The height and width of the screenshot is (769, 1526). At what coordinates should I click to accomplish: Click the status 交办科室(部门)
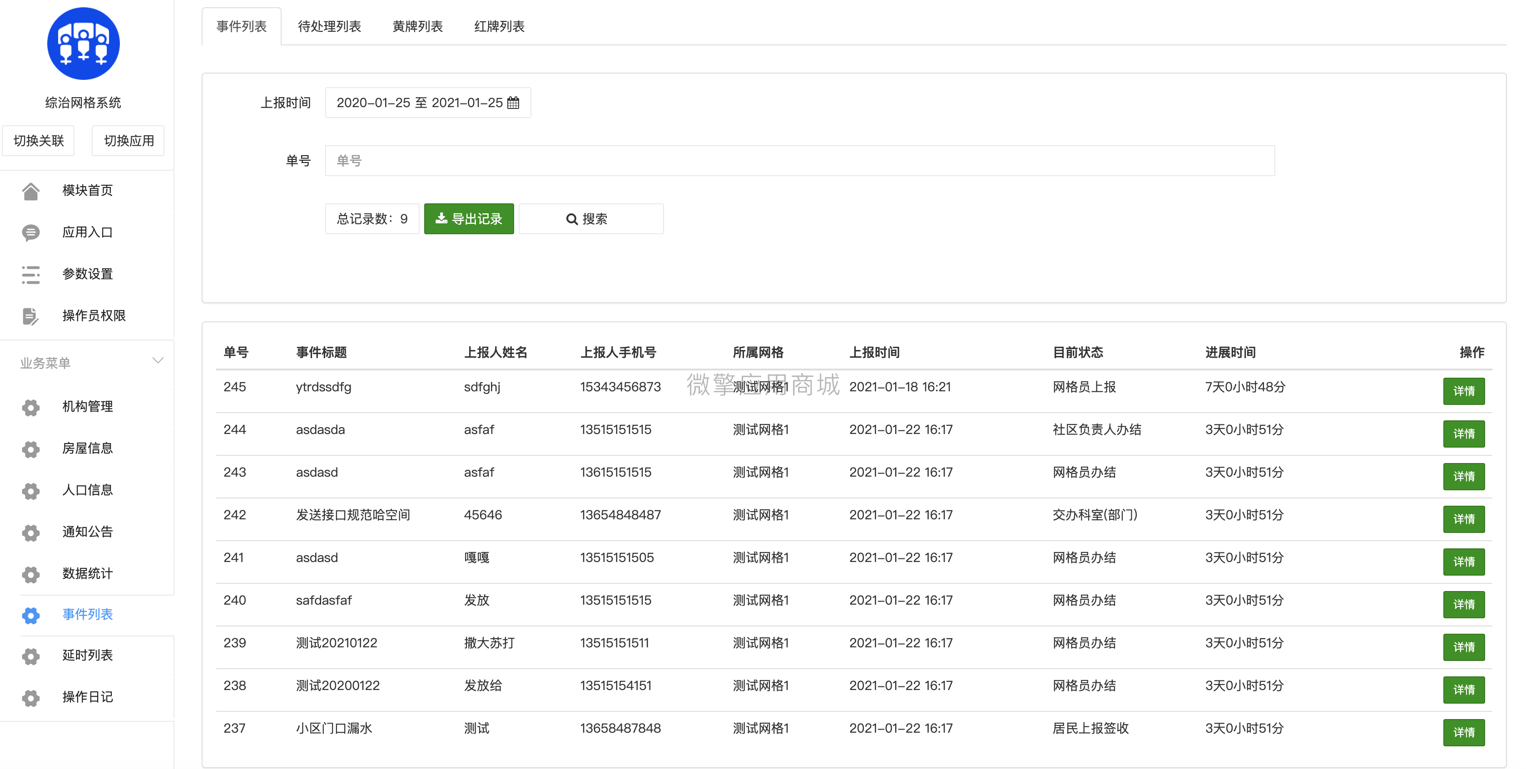[x=1095, y=514]
